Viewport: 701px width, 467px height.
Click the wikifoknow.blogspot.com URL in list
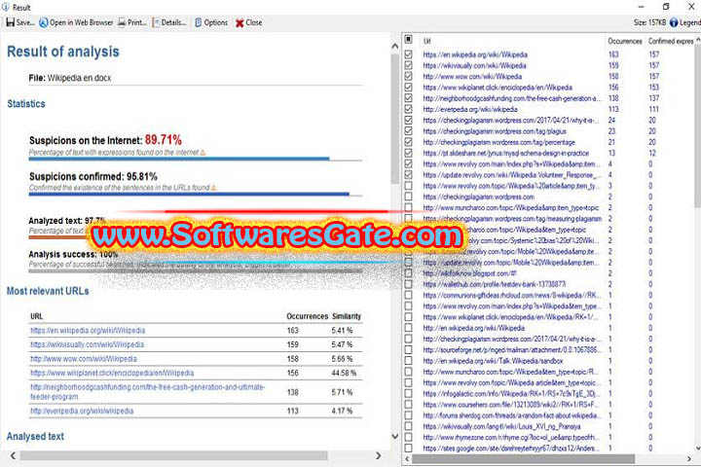point(469,273)
